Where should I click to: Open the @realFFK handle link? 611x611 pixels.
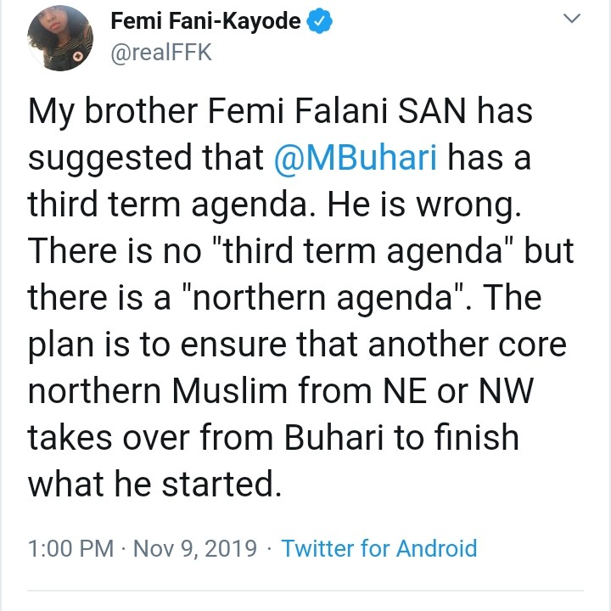click(161, 52)
